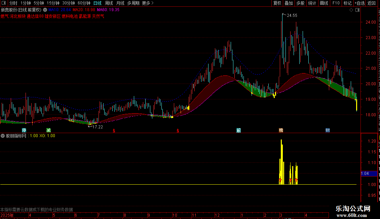Add stock to watchlist with +自选
This screenshot has height=219, width=380.
[x=359, y=3]
